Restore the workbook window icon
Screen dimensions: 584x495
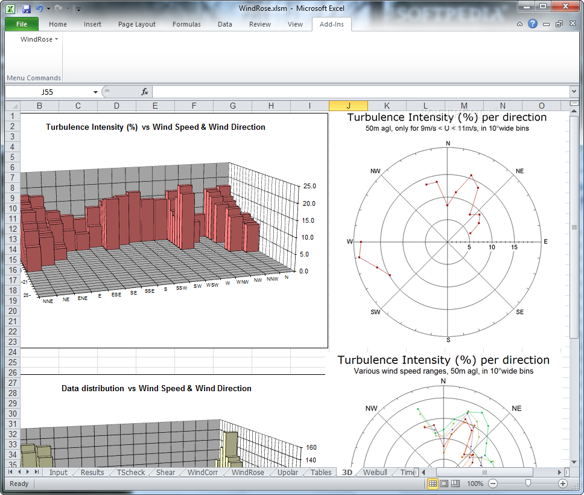(x=559, y=24)
